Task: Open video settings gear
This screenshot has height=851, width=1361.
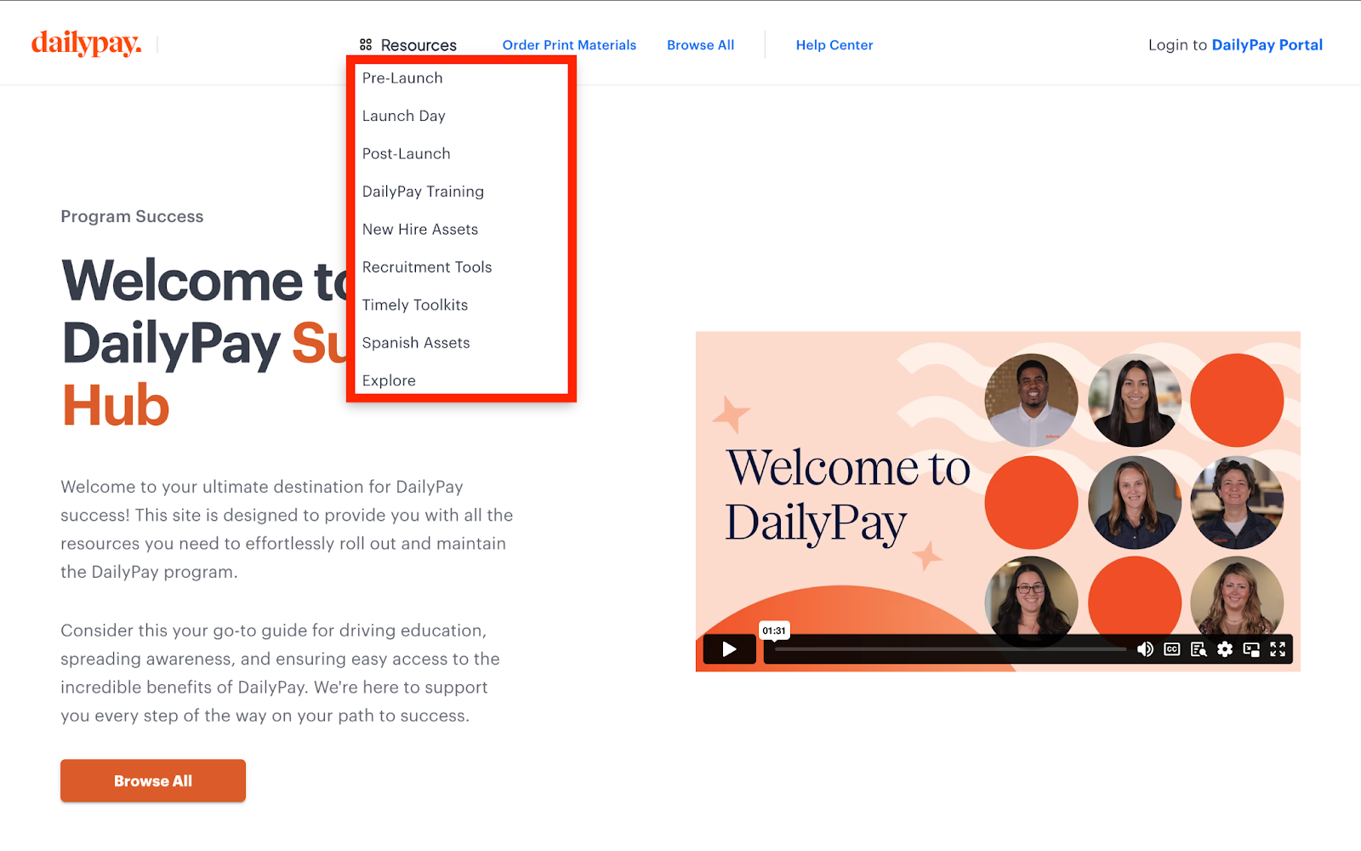Action: tap(1225, 649)
